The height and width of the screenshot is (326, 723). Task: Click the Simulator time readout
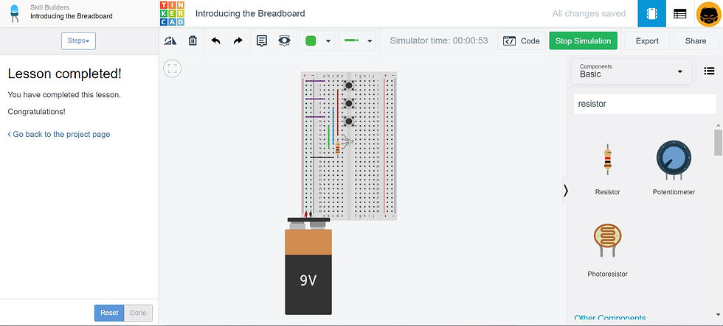click(438, 40)
